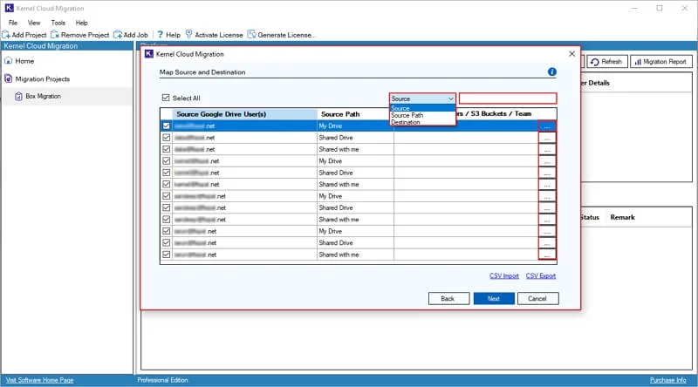Select the highlighted My Drive cell
The width and height of the screenshot is (698, 387).
pos(355,126)
